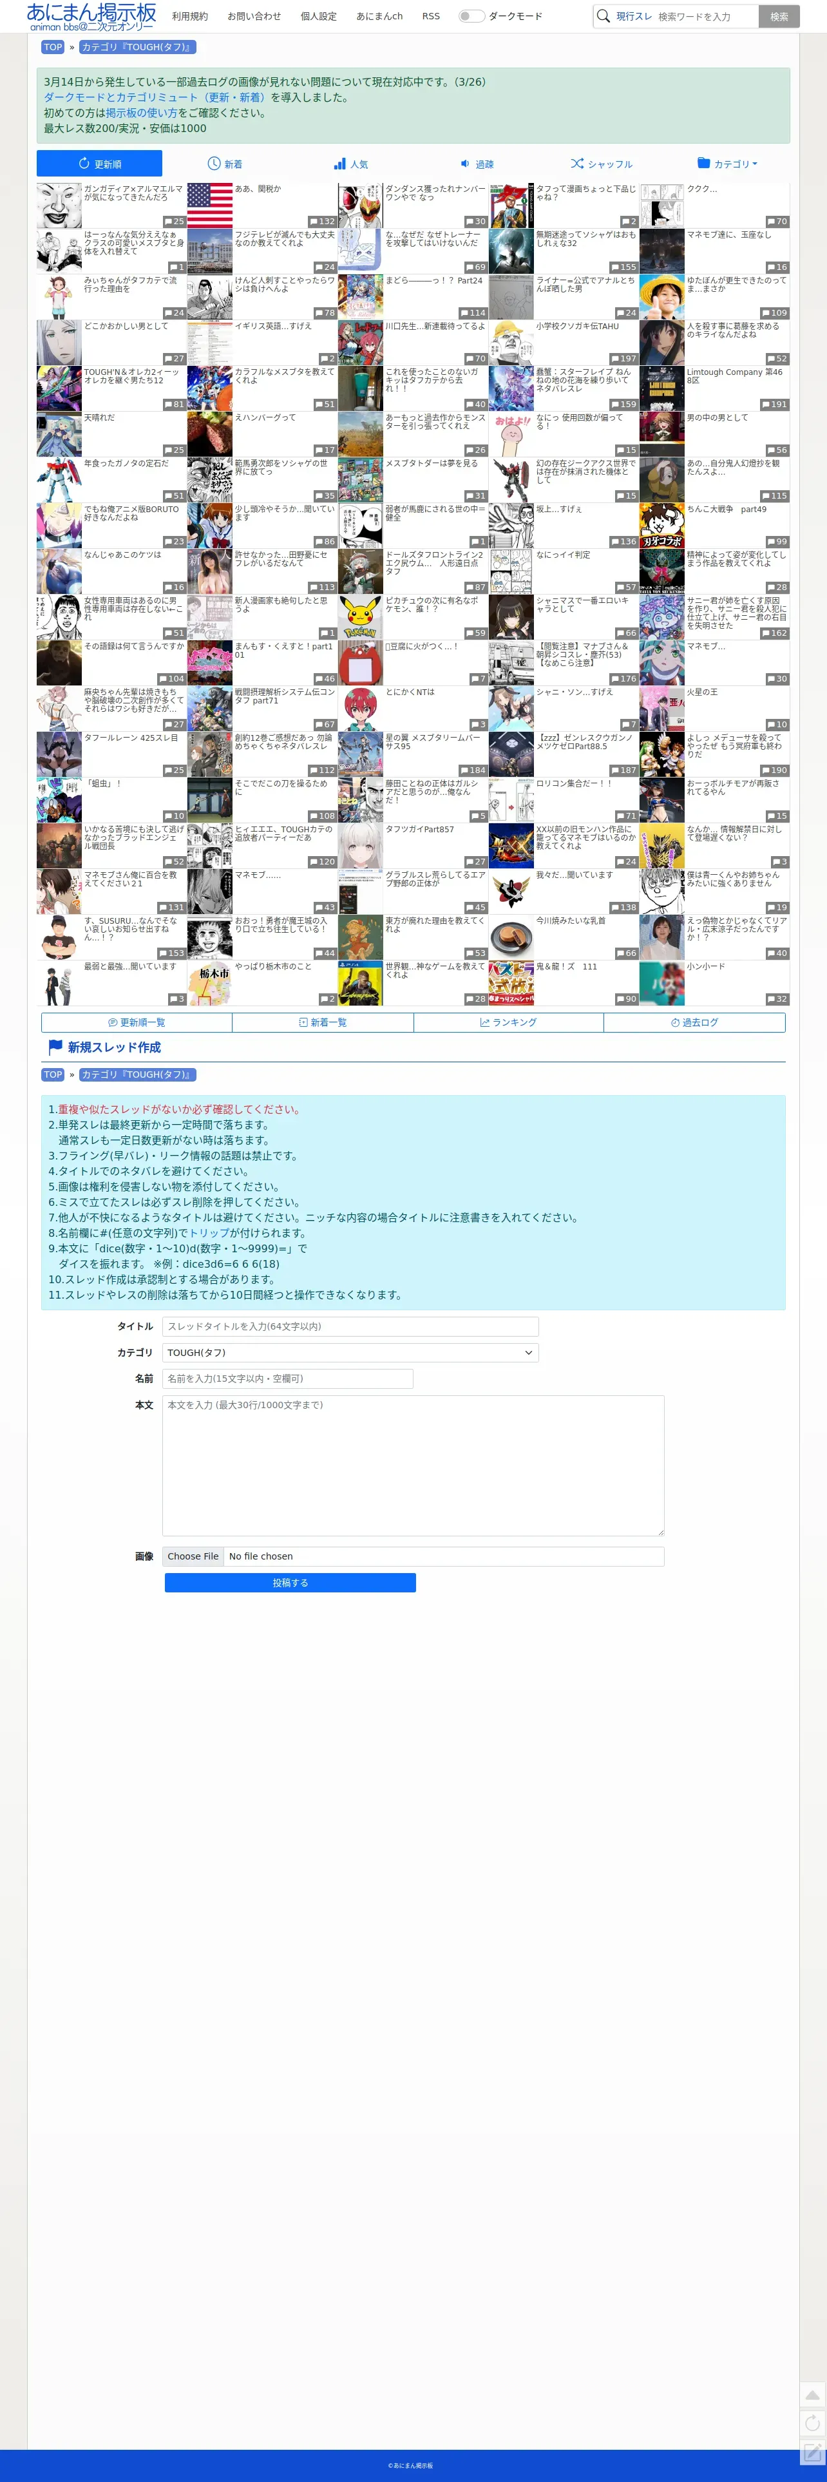This screenshot has height=2482, width=827.
Task: Click the comment count badge showing 191
Action: (774, 405)
